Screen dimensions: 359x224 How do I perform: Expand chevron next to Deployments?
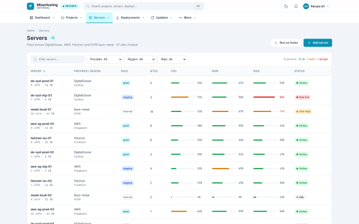tap(143, 17)
